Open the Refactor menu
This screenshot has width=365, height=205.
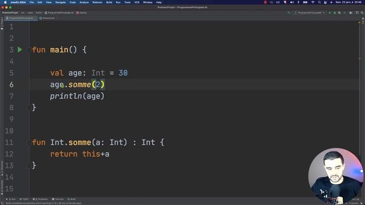click(x=98, y=2)
